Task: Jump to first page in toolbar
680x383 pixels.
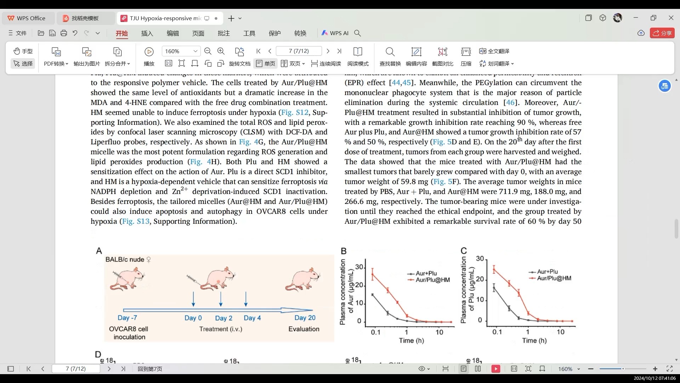Action: click(259, 51)
